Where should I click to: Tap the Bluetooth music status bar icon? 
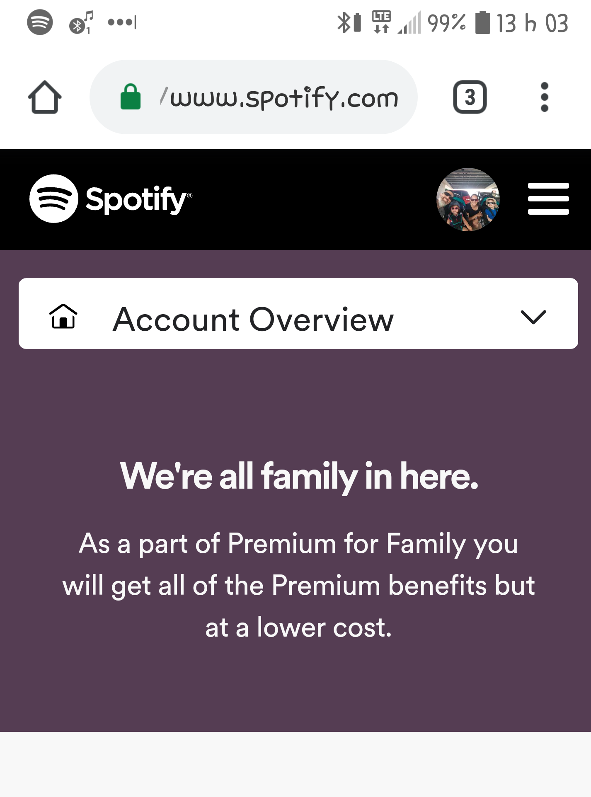pos(81,22)
